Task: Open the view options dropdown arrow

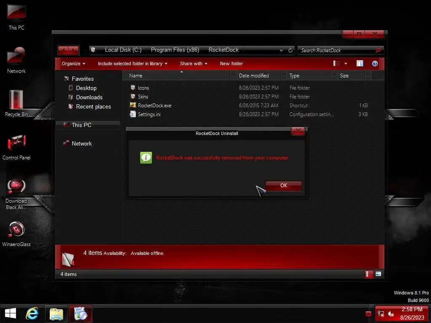Action: (346, 64)
